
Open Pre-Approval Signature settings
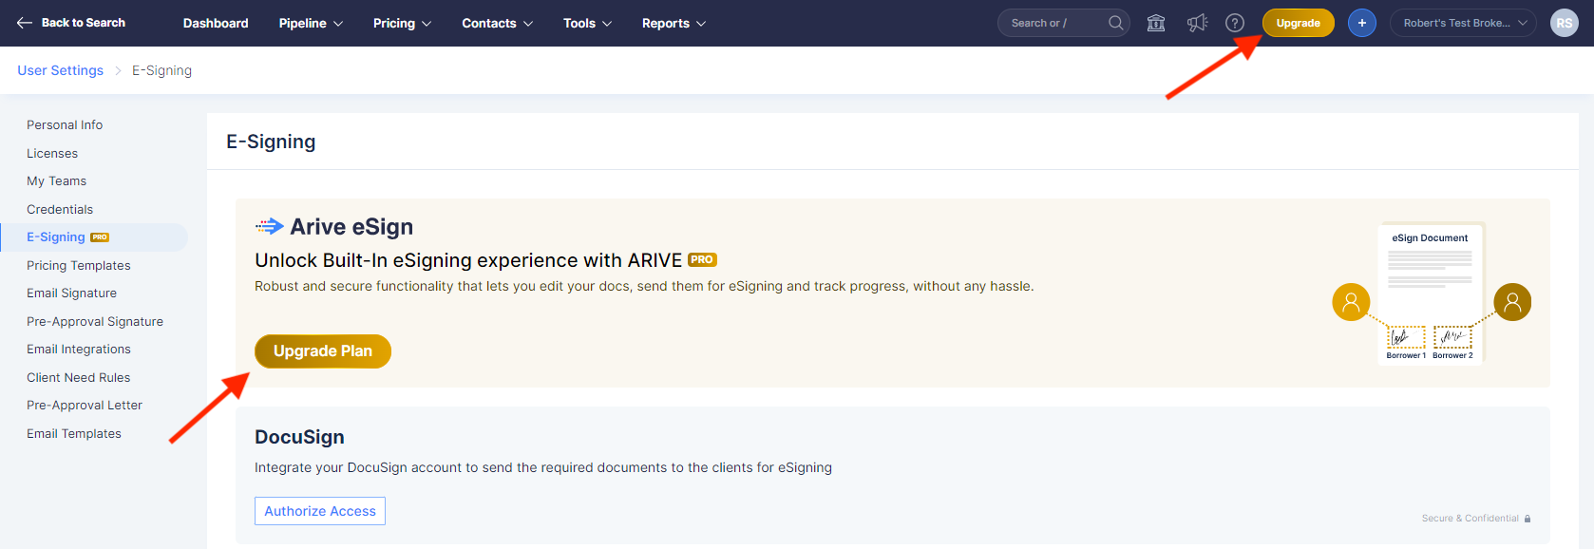click(95, 321)
